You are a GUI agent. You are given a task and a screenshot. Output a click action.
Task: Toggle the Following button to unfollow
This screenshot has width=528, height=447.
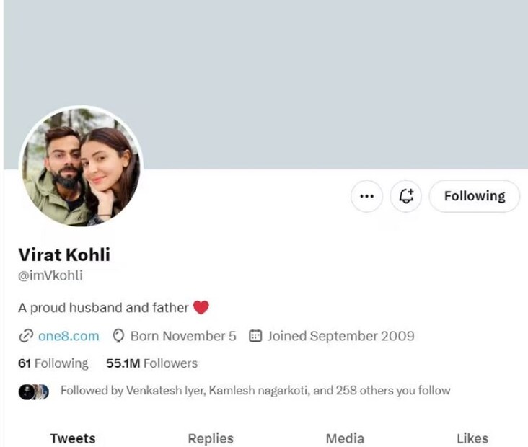[x=474, y=196]
